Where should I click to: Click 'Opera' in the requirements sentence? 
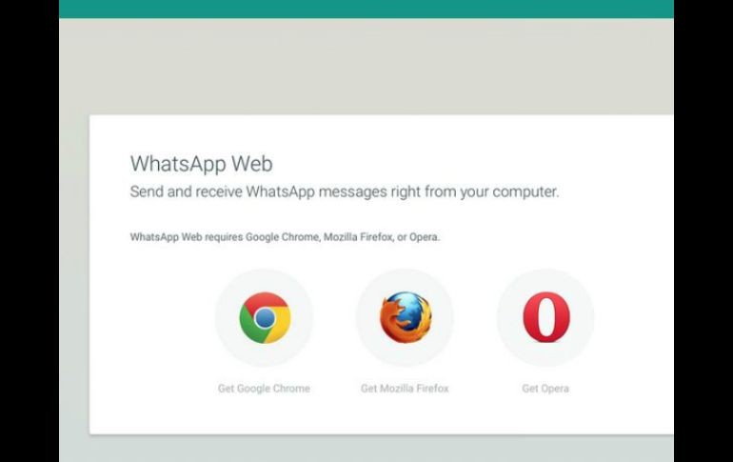(x=423, y=237)
